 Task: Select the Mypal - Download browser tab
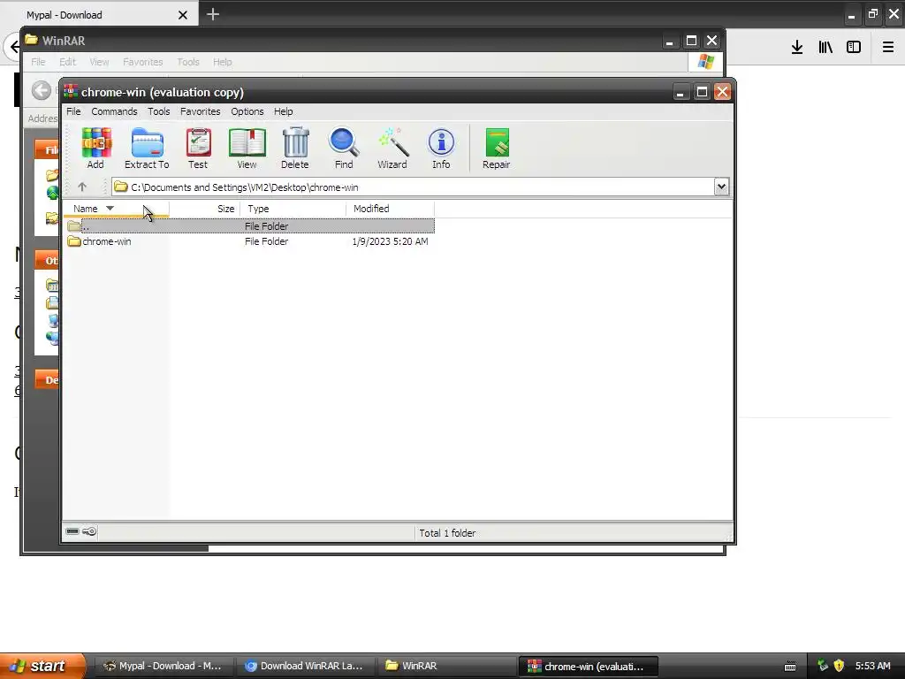[99, 14]
